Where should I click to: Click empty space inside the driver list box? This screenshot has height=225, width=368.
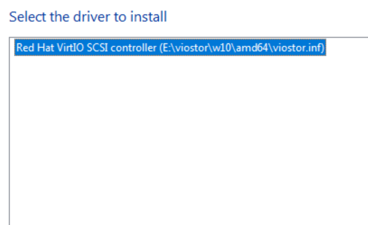coord(188,140)
